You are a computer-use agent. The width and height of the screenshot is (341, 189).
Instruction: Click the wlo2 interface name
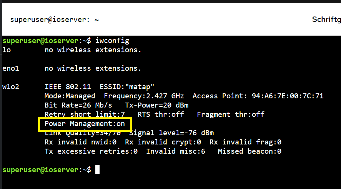click(x=10, y=87)
